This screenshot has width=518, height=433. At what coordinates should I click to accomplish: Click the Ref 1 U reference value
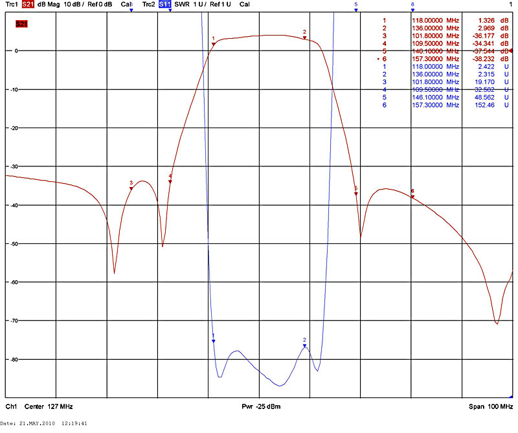(x=220, y=5)
